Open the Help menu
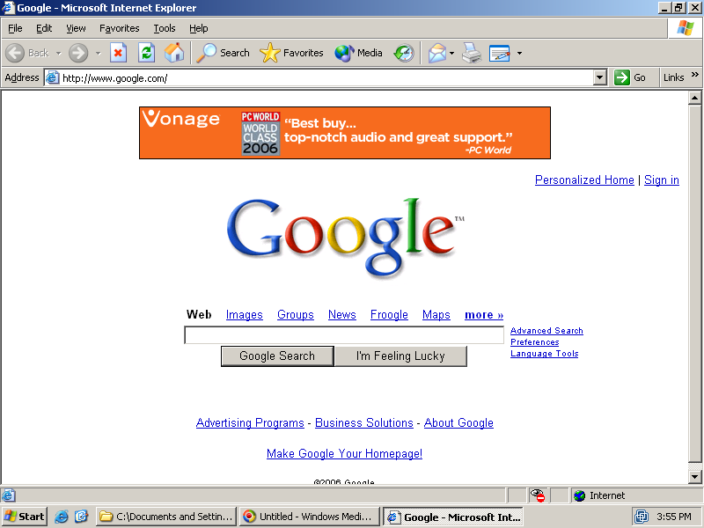 199,28
